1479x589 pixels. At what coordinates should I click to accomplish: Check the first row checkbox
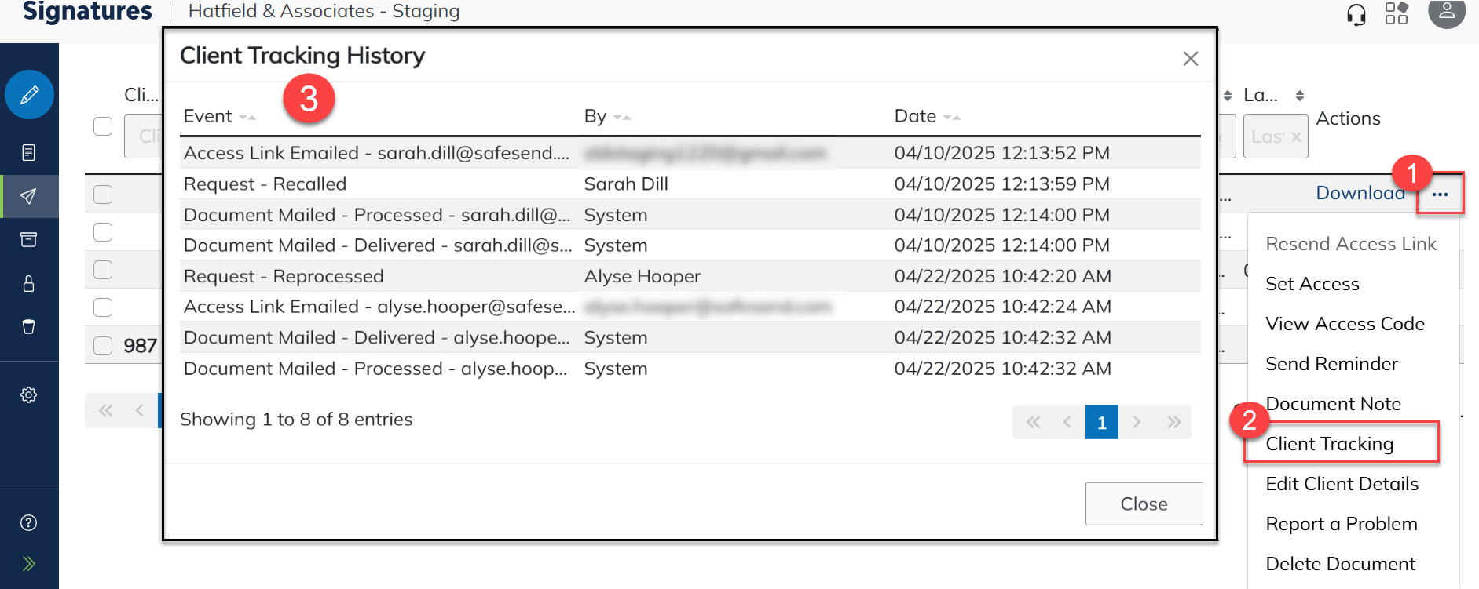pyautogui.click(x=103, y=195)
